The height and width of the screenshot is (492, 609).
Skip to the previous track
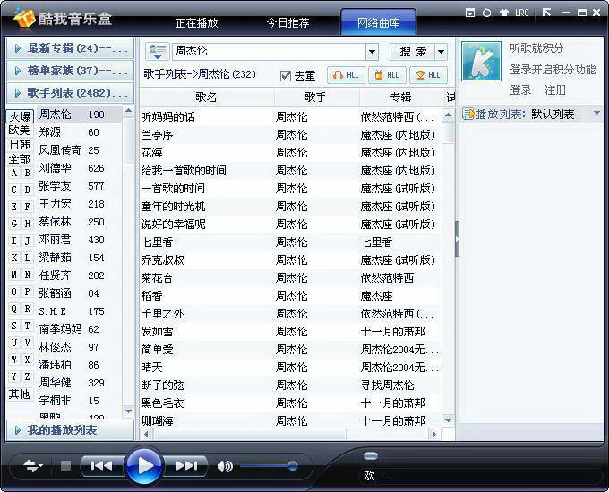(101, 465)
